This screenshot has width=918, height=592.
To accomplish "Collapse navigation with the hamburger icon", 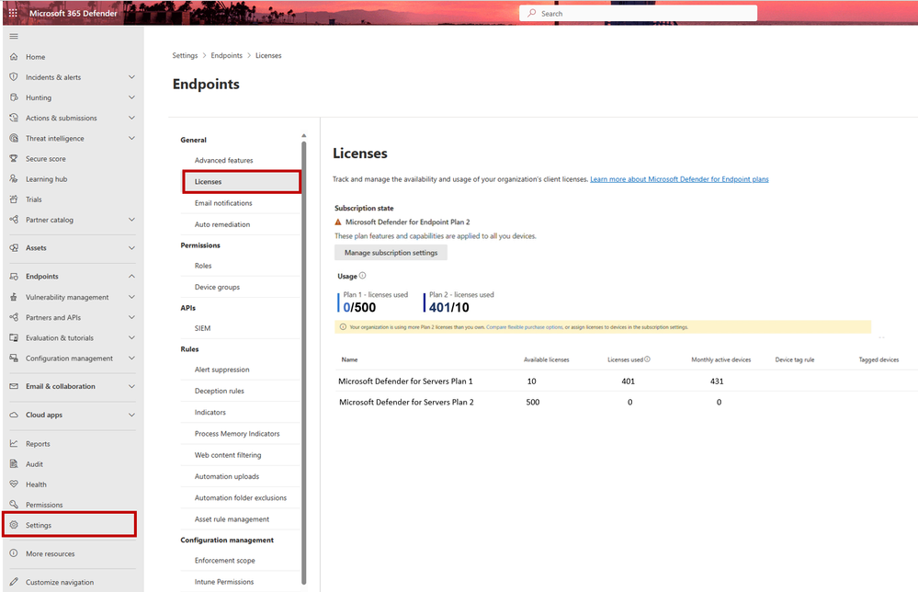I will pyautogui.click(x=14, y=36).
